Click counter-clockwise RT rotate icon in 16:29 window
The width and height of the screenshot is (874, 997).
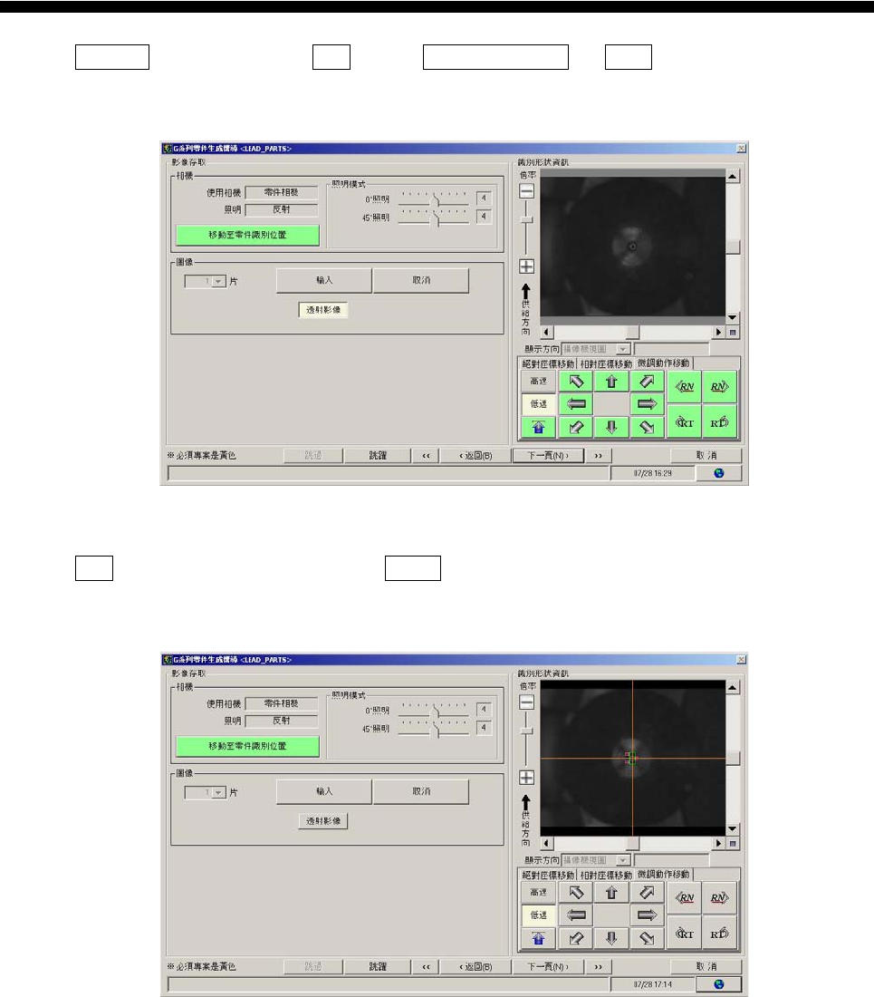tap(685, 422)
